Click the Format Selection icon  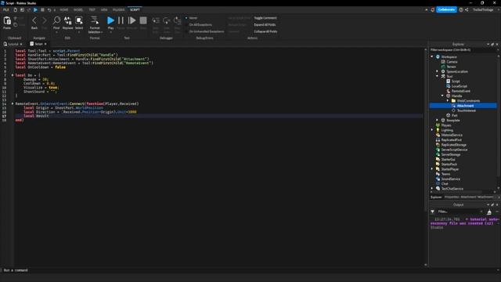95,20
